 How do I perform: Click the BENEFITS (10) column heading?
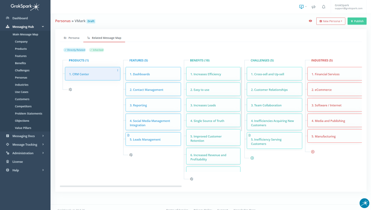(x=200, y=61)
